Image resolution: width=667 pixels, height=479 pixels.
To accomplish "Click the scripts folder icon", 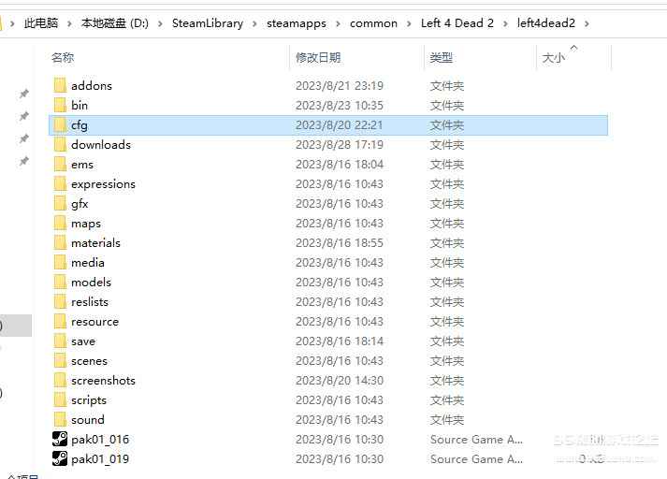I will click(x=60, y=399).
